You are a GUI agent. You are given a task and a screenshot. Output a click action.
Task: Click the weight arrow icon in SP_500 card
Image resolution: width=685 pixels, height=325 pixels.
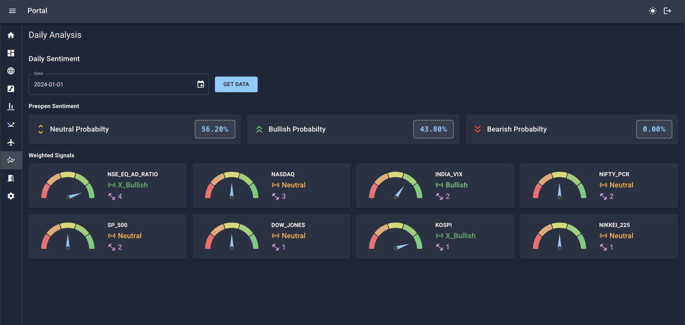[x=112, y=247]
